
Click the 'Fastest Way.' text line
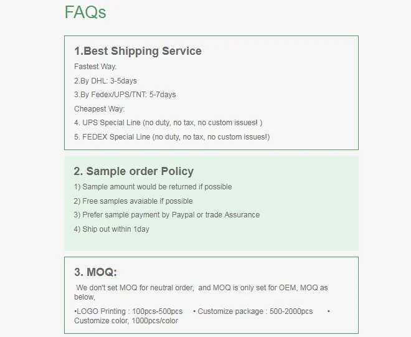[x=95, y=67]
